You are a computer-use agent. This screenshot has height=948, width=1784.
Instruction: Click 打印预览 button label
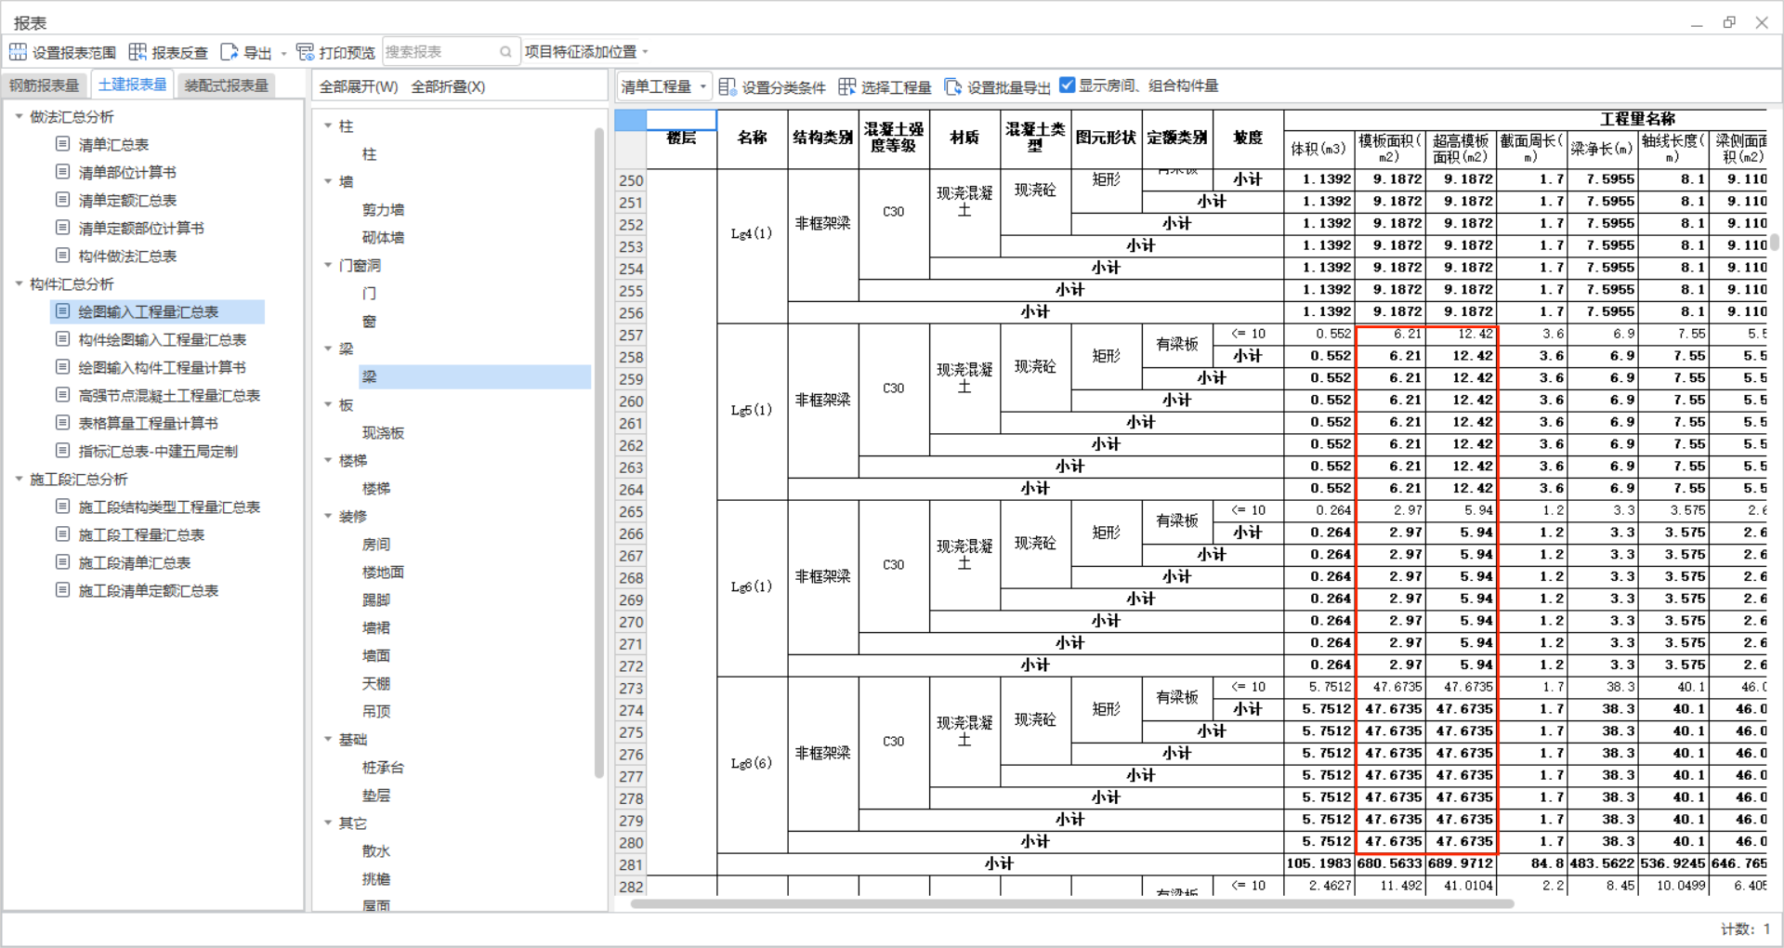(347, 53)
